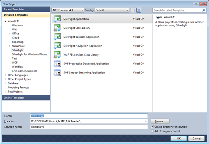Click the Browse... button
Screen dimensions: 209x144
point(160,121)
